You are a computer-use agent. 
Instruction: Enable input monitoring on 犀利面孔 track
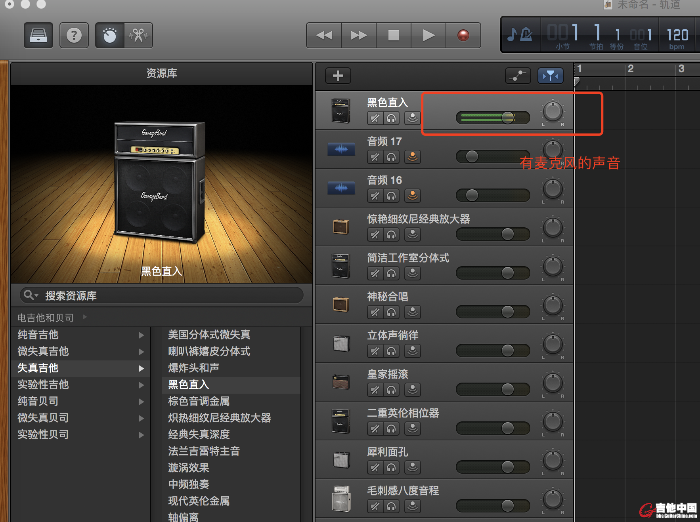click(413, 467)
